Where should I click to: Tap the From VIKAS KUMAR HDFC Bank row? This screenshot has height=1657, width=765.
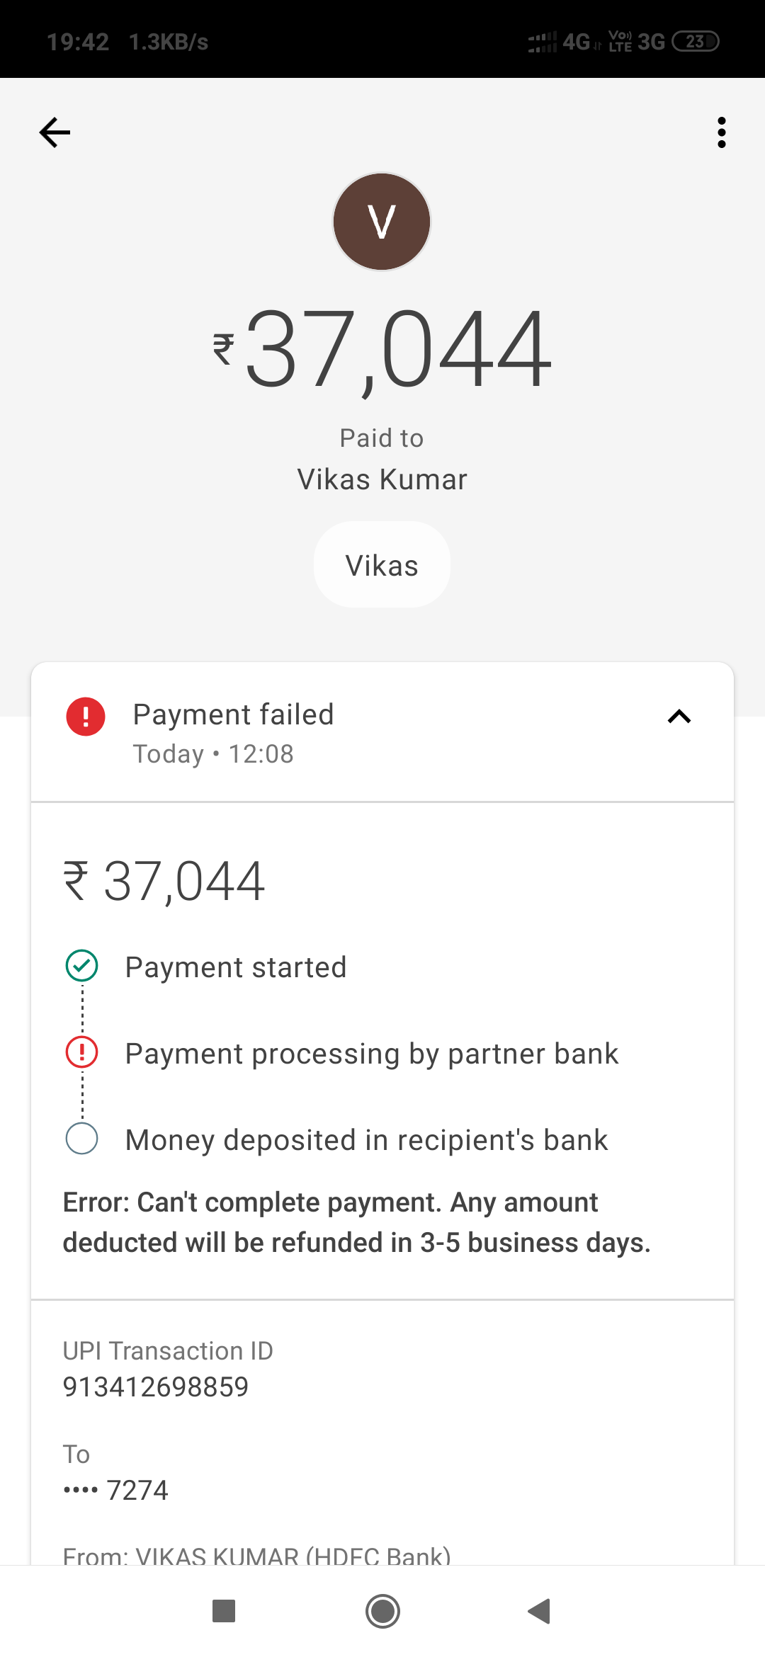click(256, 1555)
